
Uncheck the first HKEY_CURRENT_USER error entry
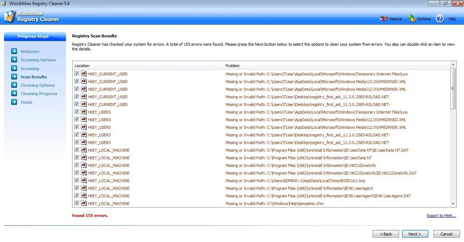76,73
